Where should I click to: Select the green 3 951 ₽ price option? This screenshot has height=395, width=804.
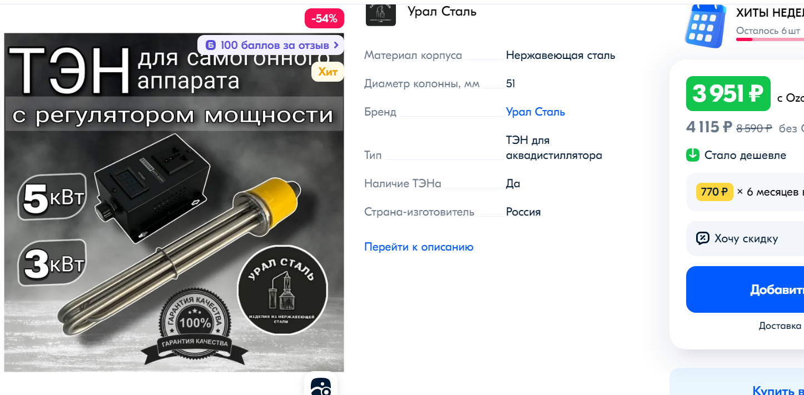(x=728, y=94)
